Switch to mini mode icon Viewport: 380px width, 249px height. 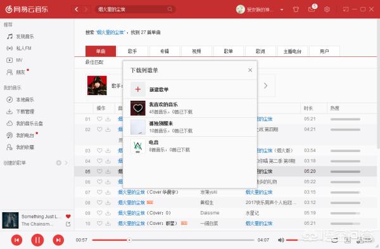pos(346,10)
